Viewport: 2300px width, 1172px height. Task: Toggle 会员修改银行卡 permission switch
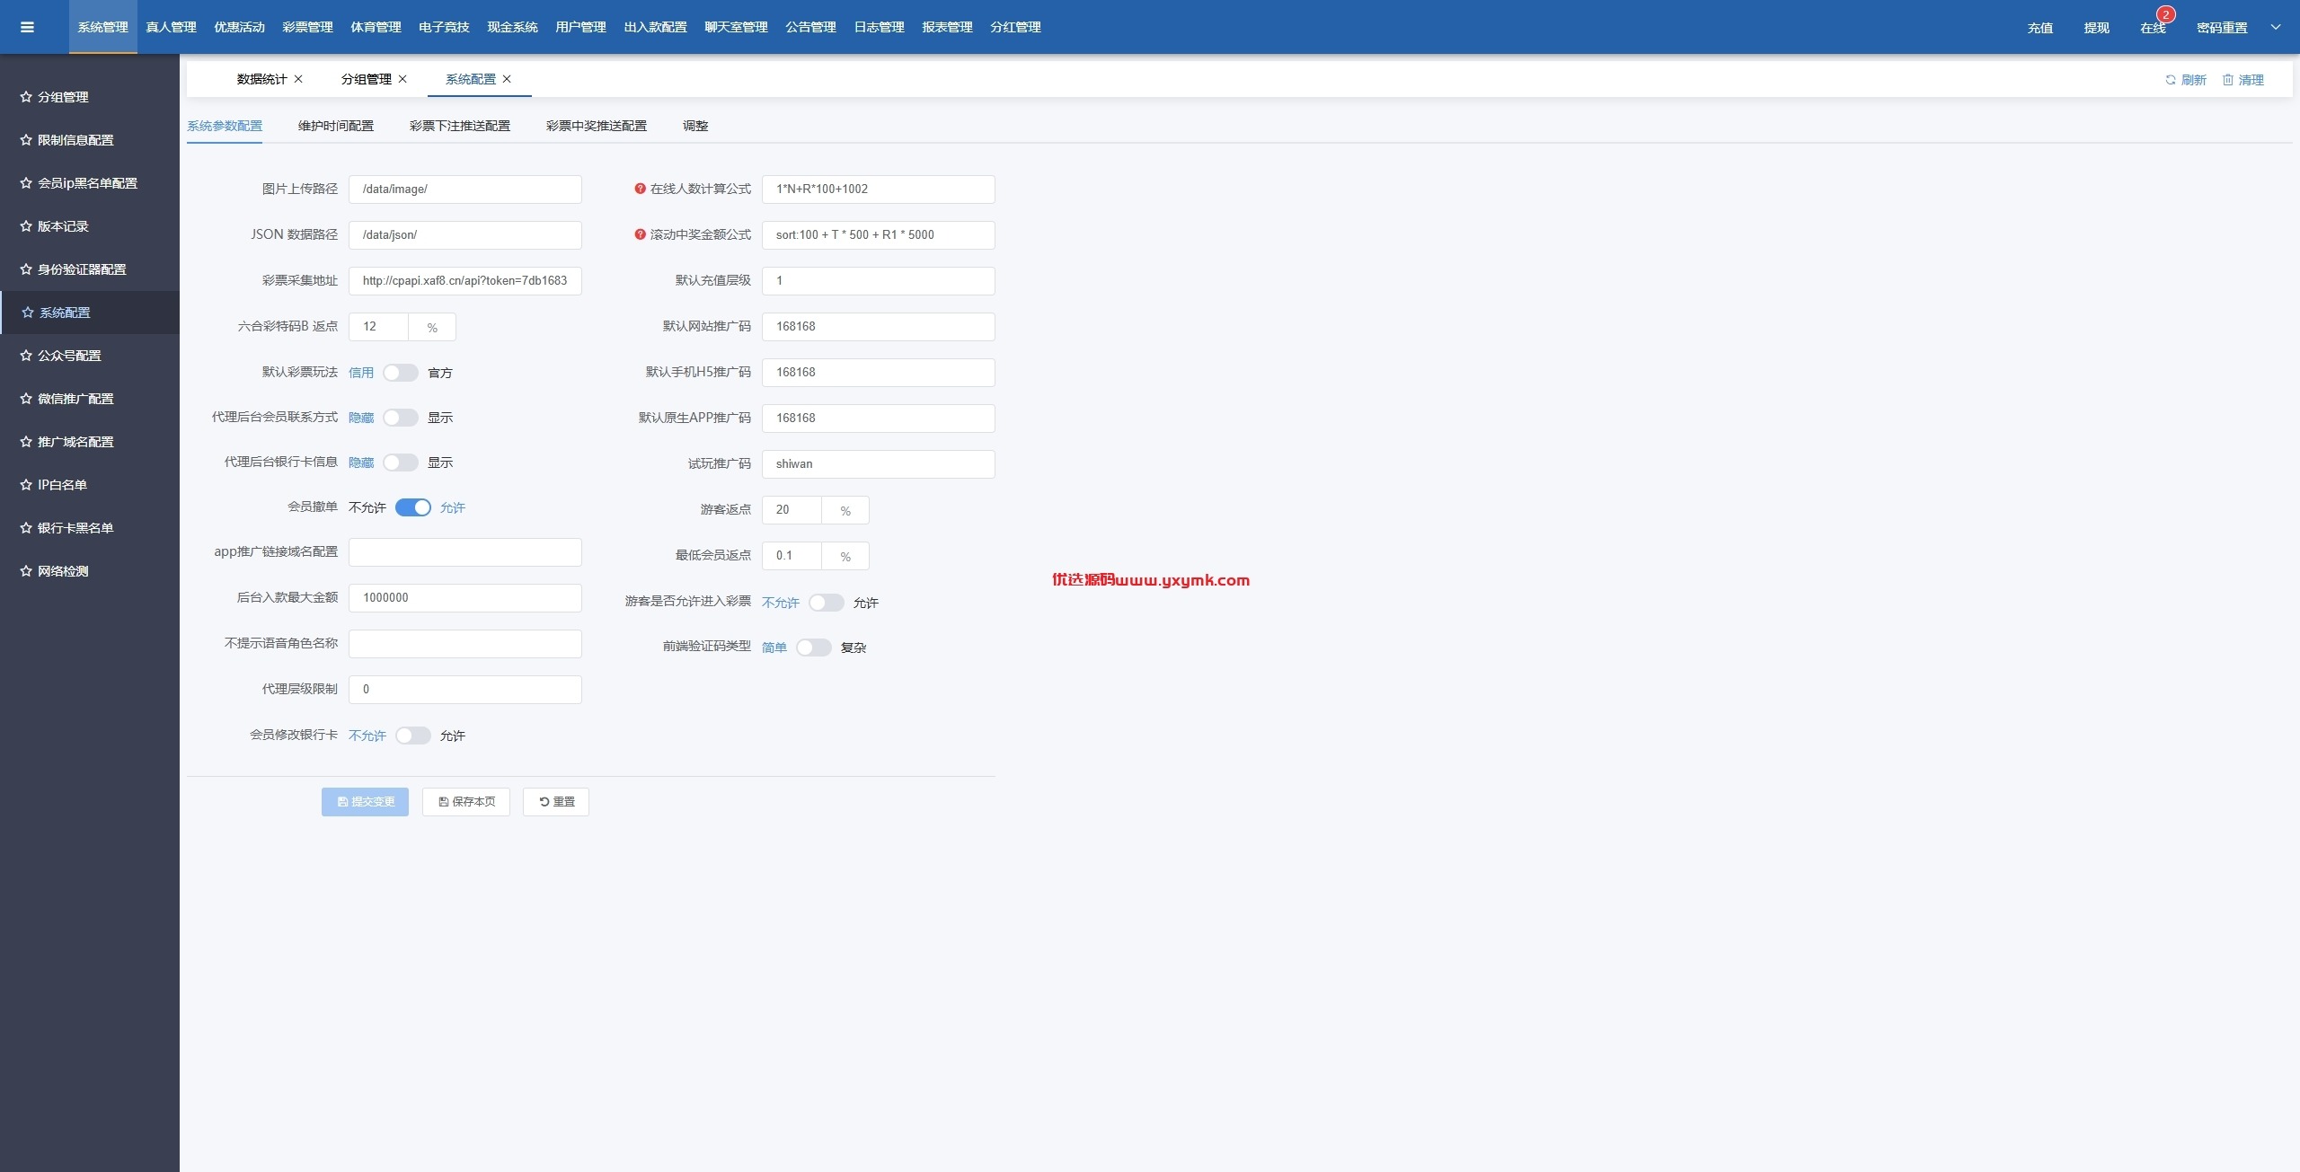point(413,736)
